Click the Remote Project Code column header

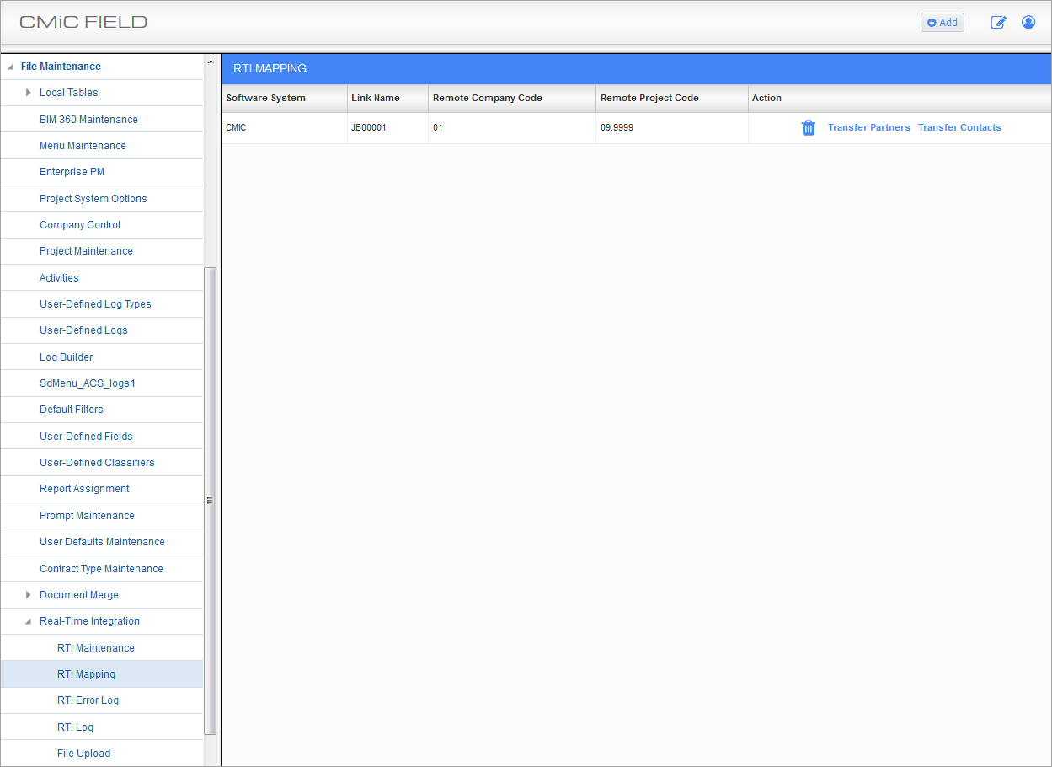(x=649, y=99)
